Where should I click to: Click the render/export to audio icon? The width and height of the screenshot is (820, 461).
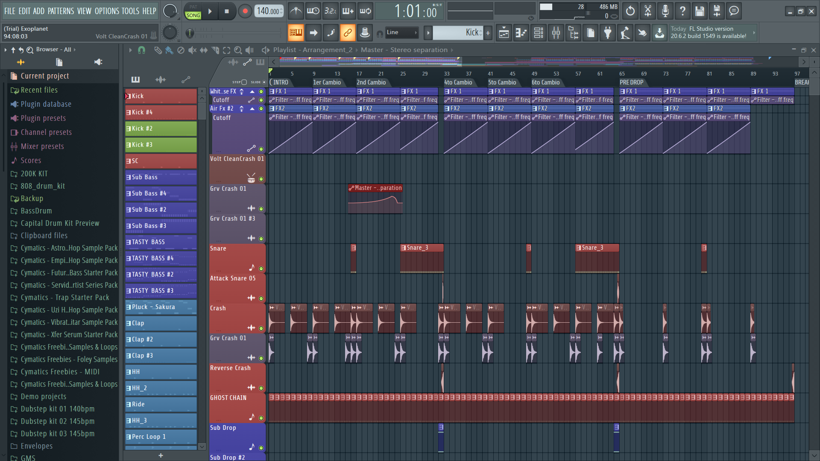(x=717, y=11)
